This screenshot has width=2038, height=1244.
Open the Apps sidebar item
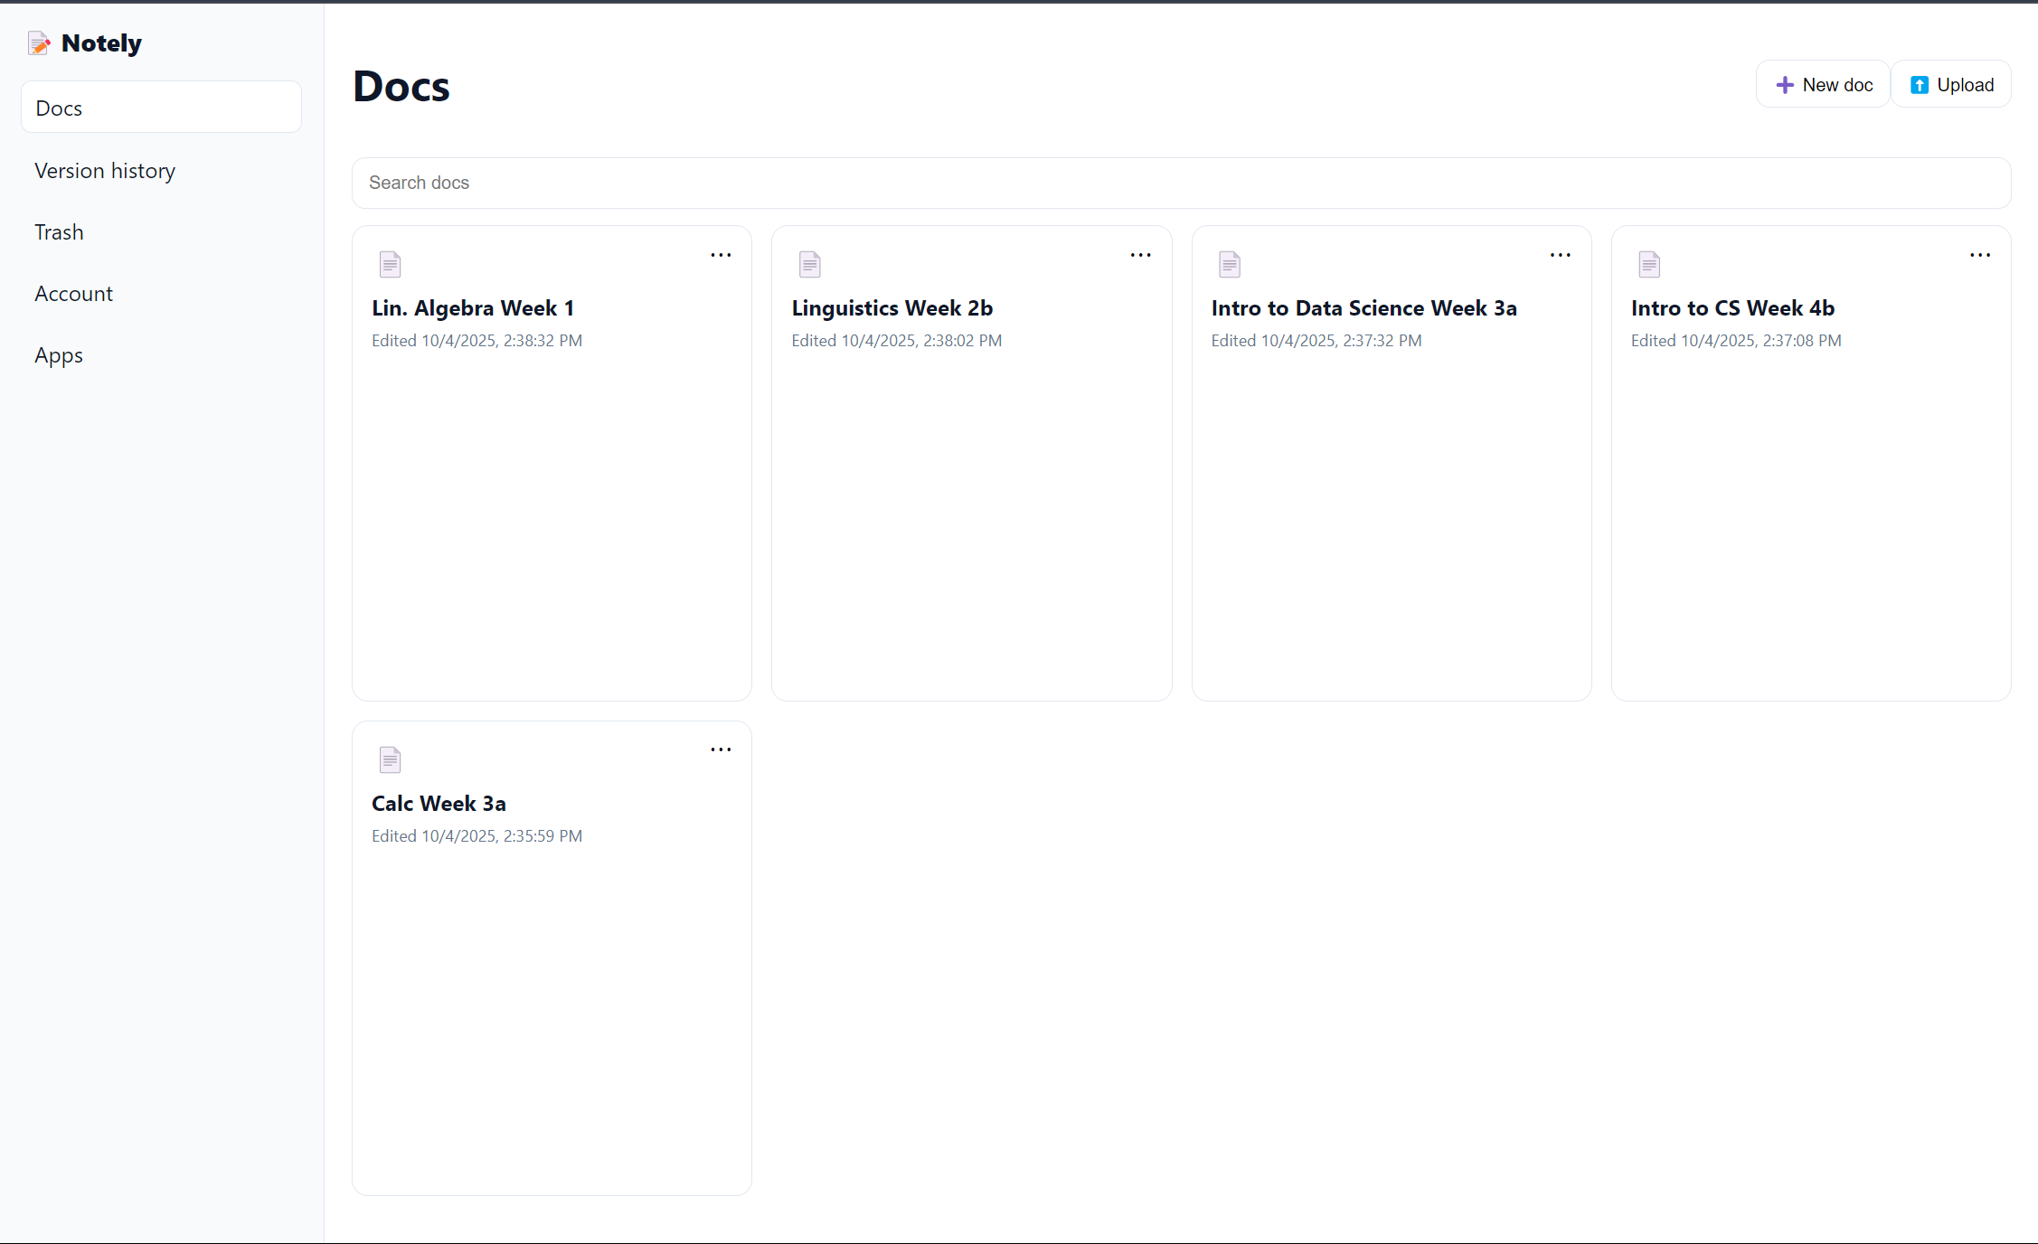tap(59, 355)
